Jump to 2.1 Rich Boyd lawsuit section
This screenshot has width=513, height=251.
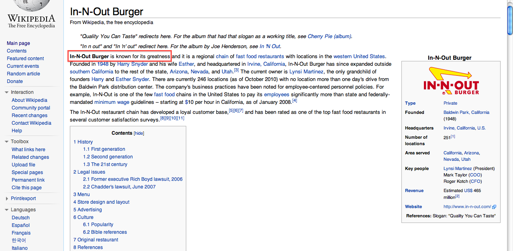pyautogui.click(x=133, y=179)
